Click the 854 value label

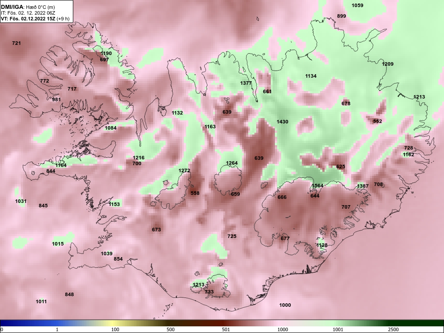pos(119,259)
